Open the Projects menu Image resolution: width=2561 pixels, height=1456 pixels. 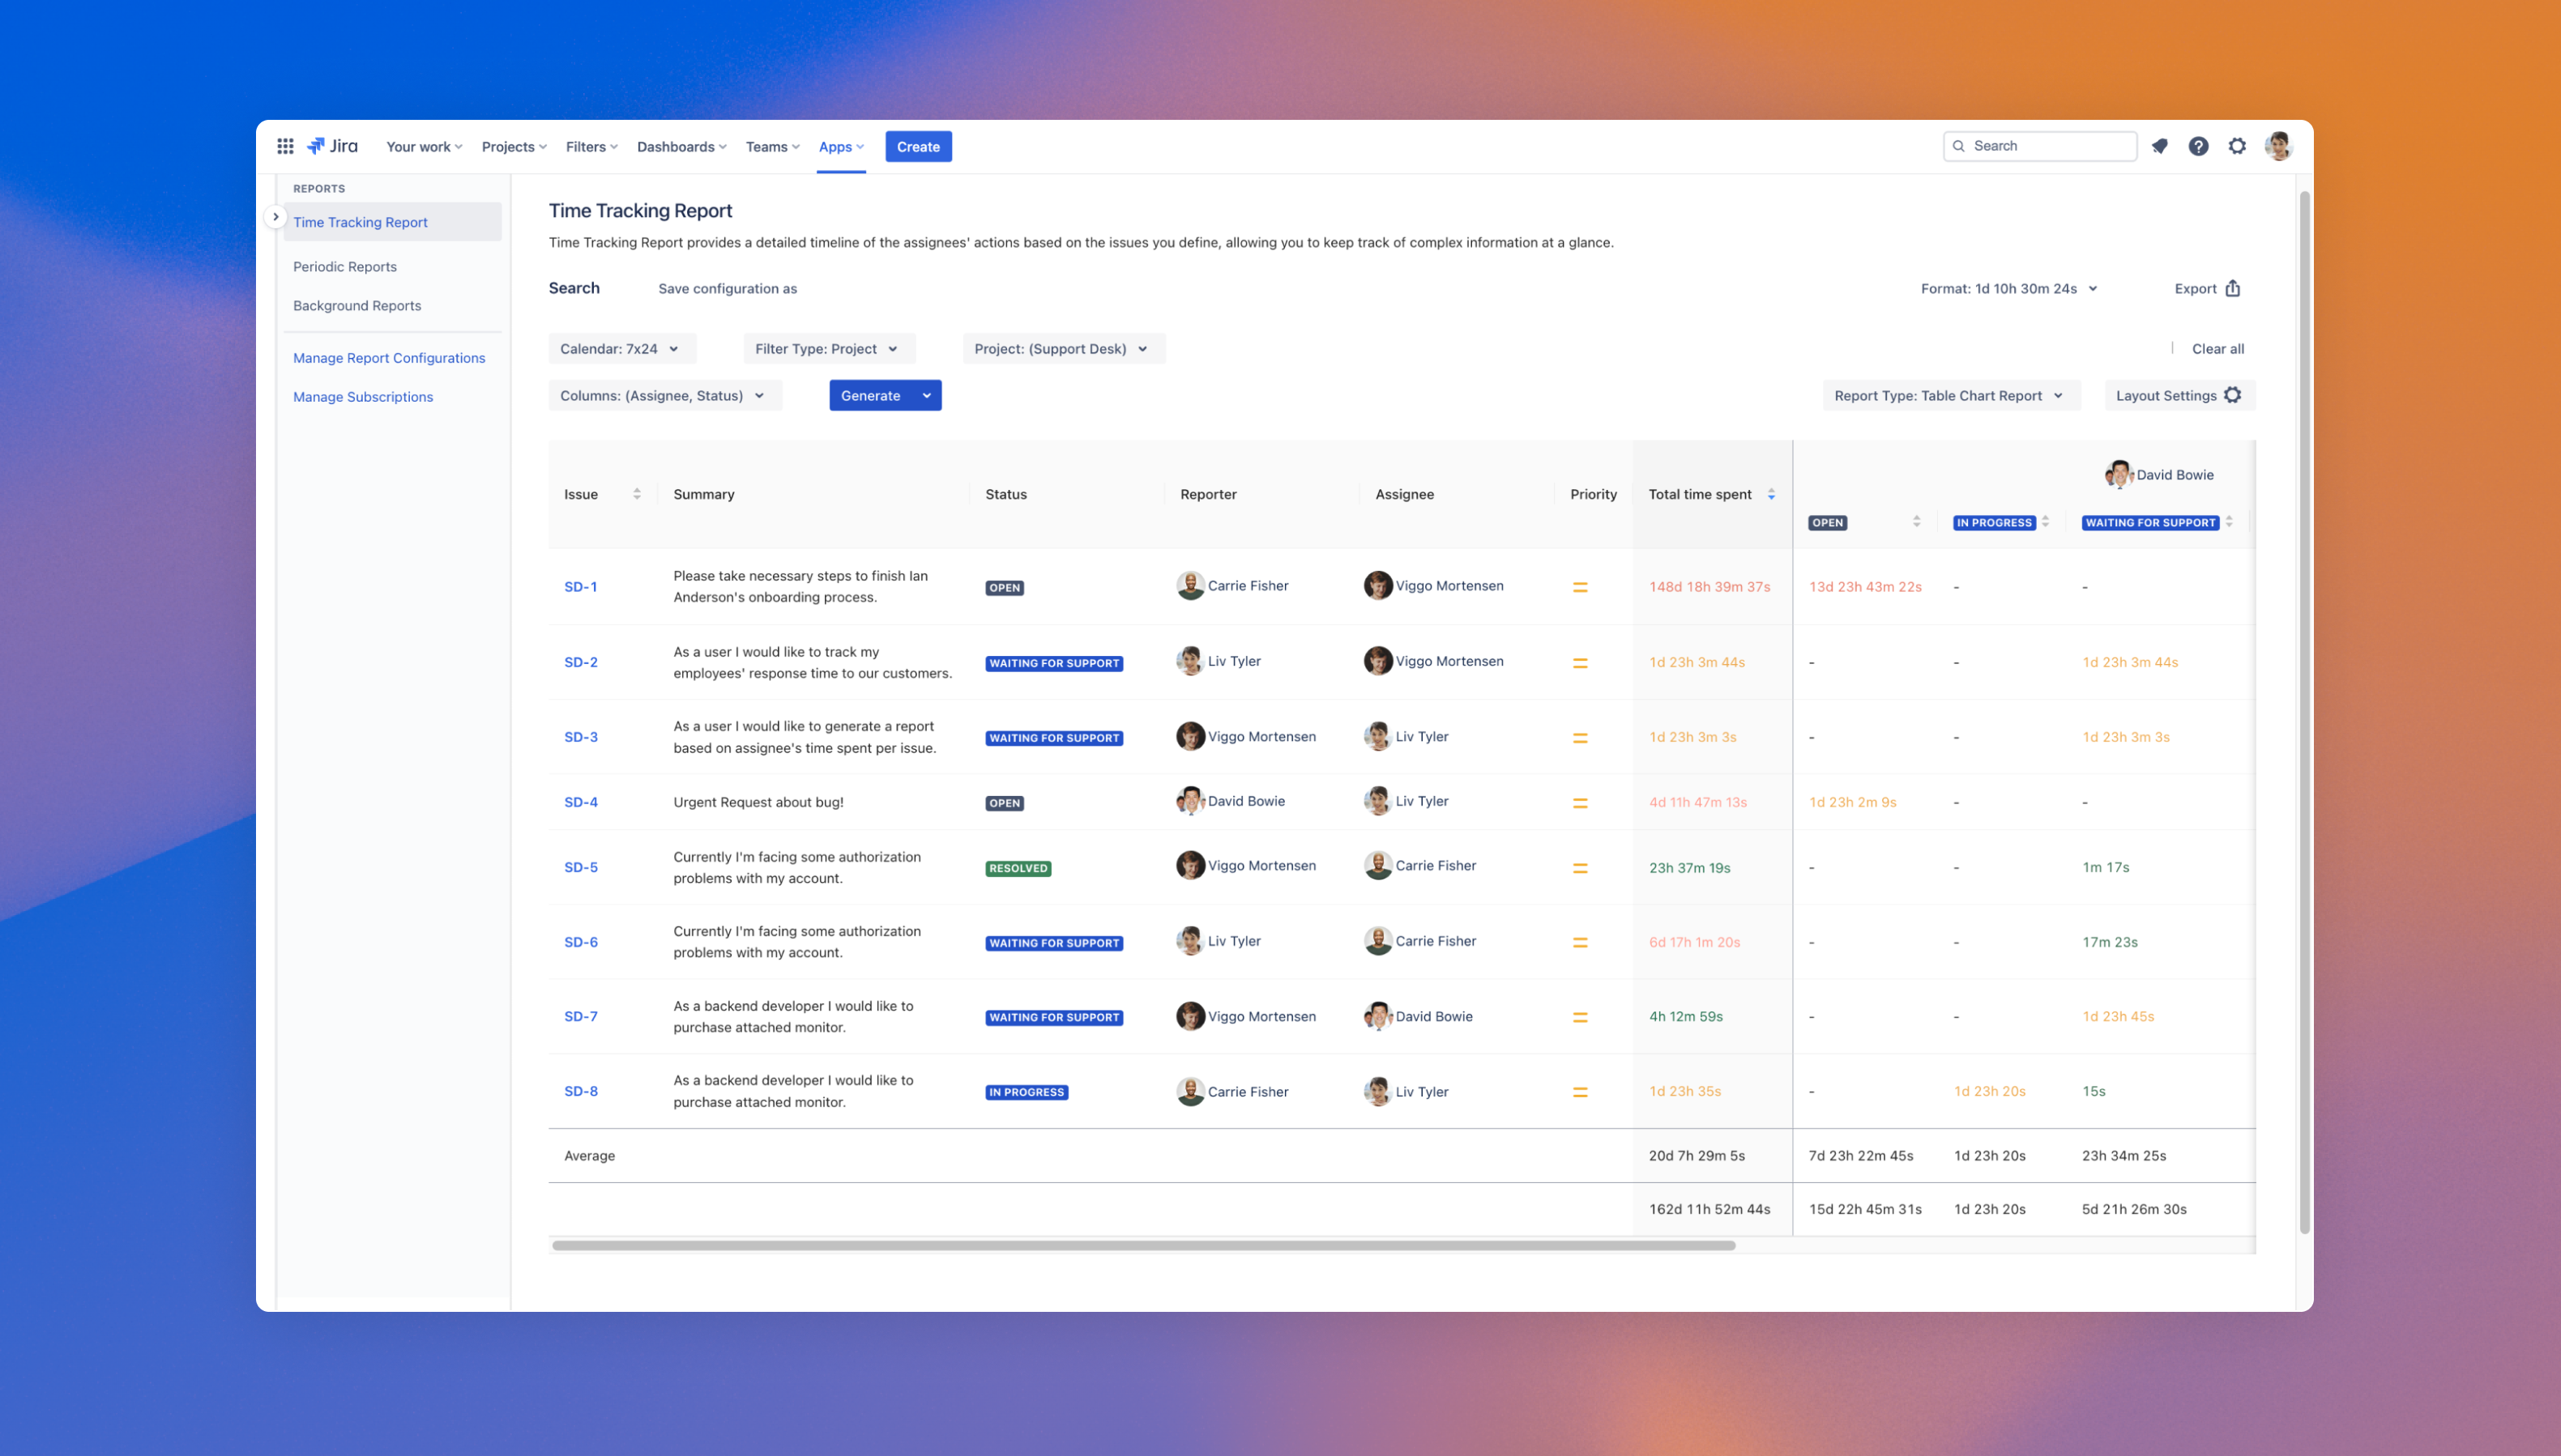(x=513, y=147)
